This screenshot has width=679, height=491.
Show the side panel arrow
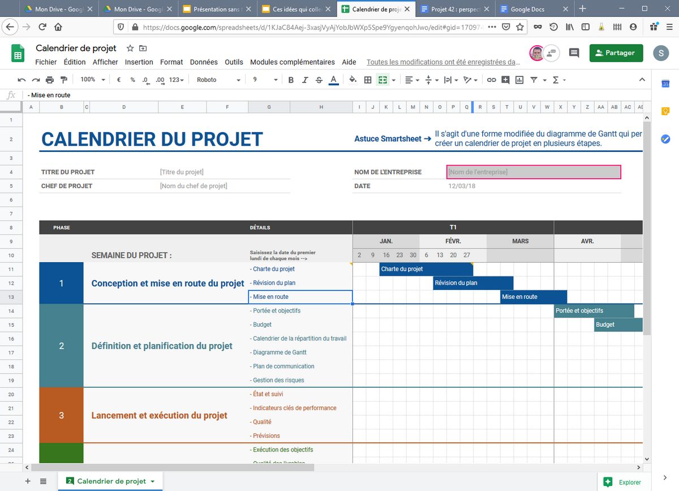(665, 477)
